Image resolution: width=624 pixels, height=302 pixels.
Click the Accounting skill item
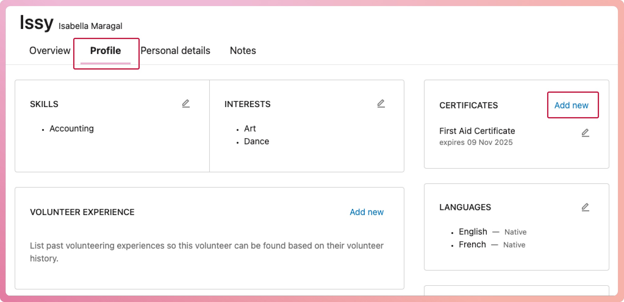tap(72, 129)
